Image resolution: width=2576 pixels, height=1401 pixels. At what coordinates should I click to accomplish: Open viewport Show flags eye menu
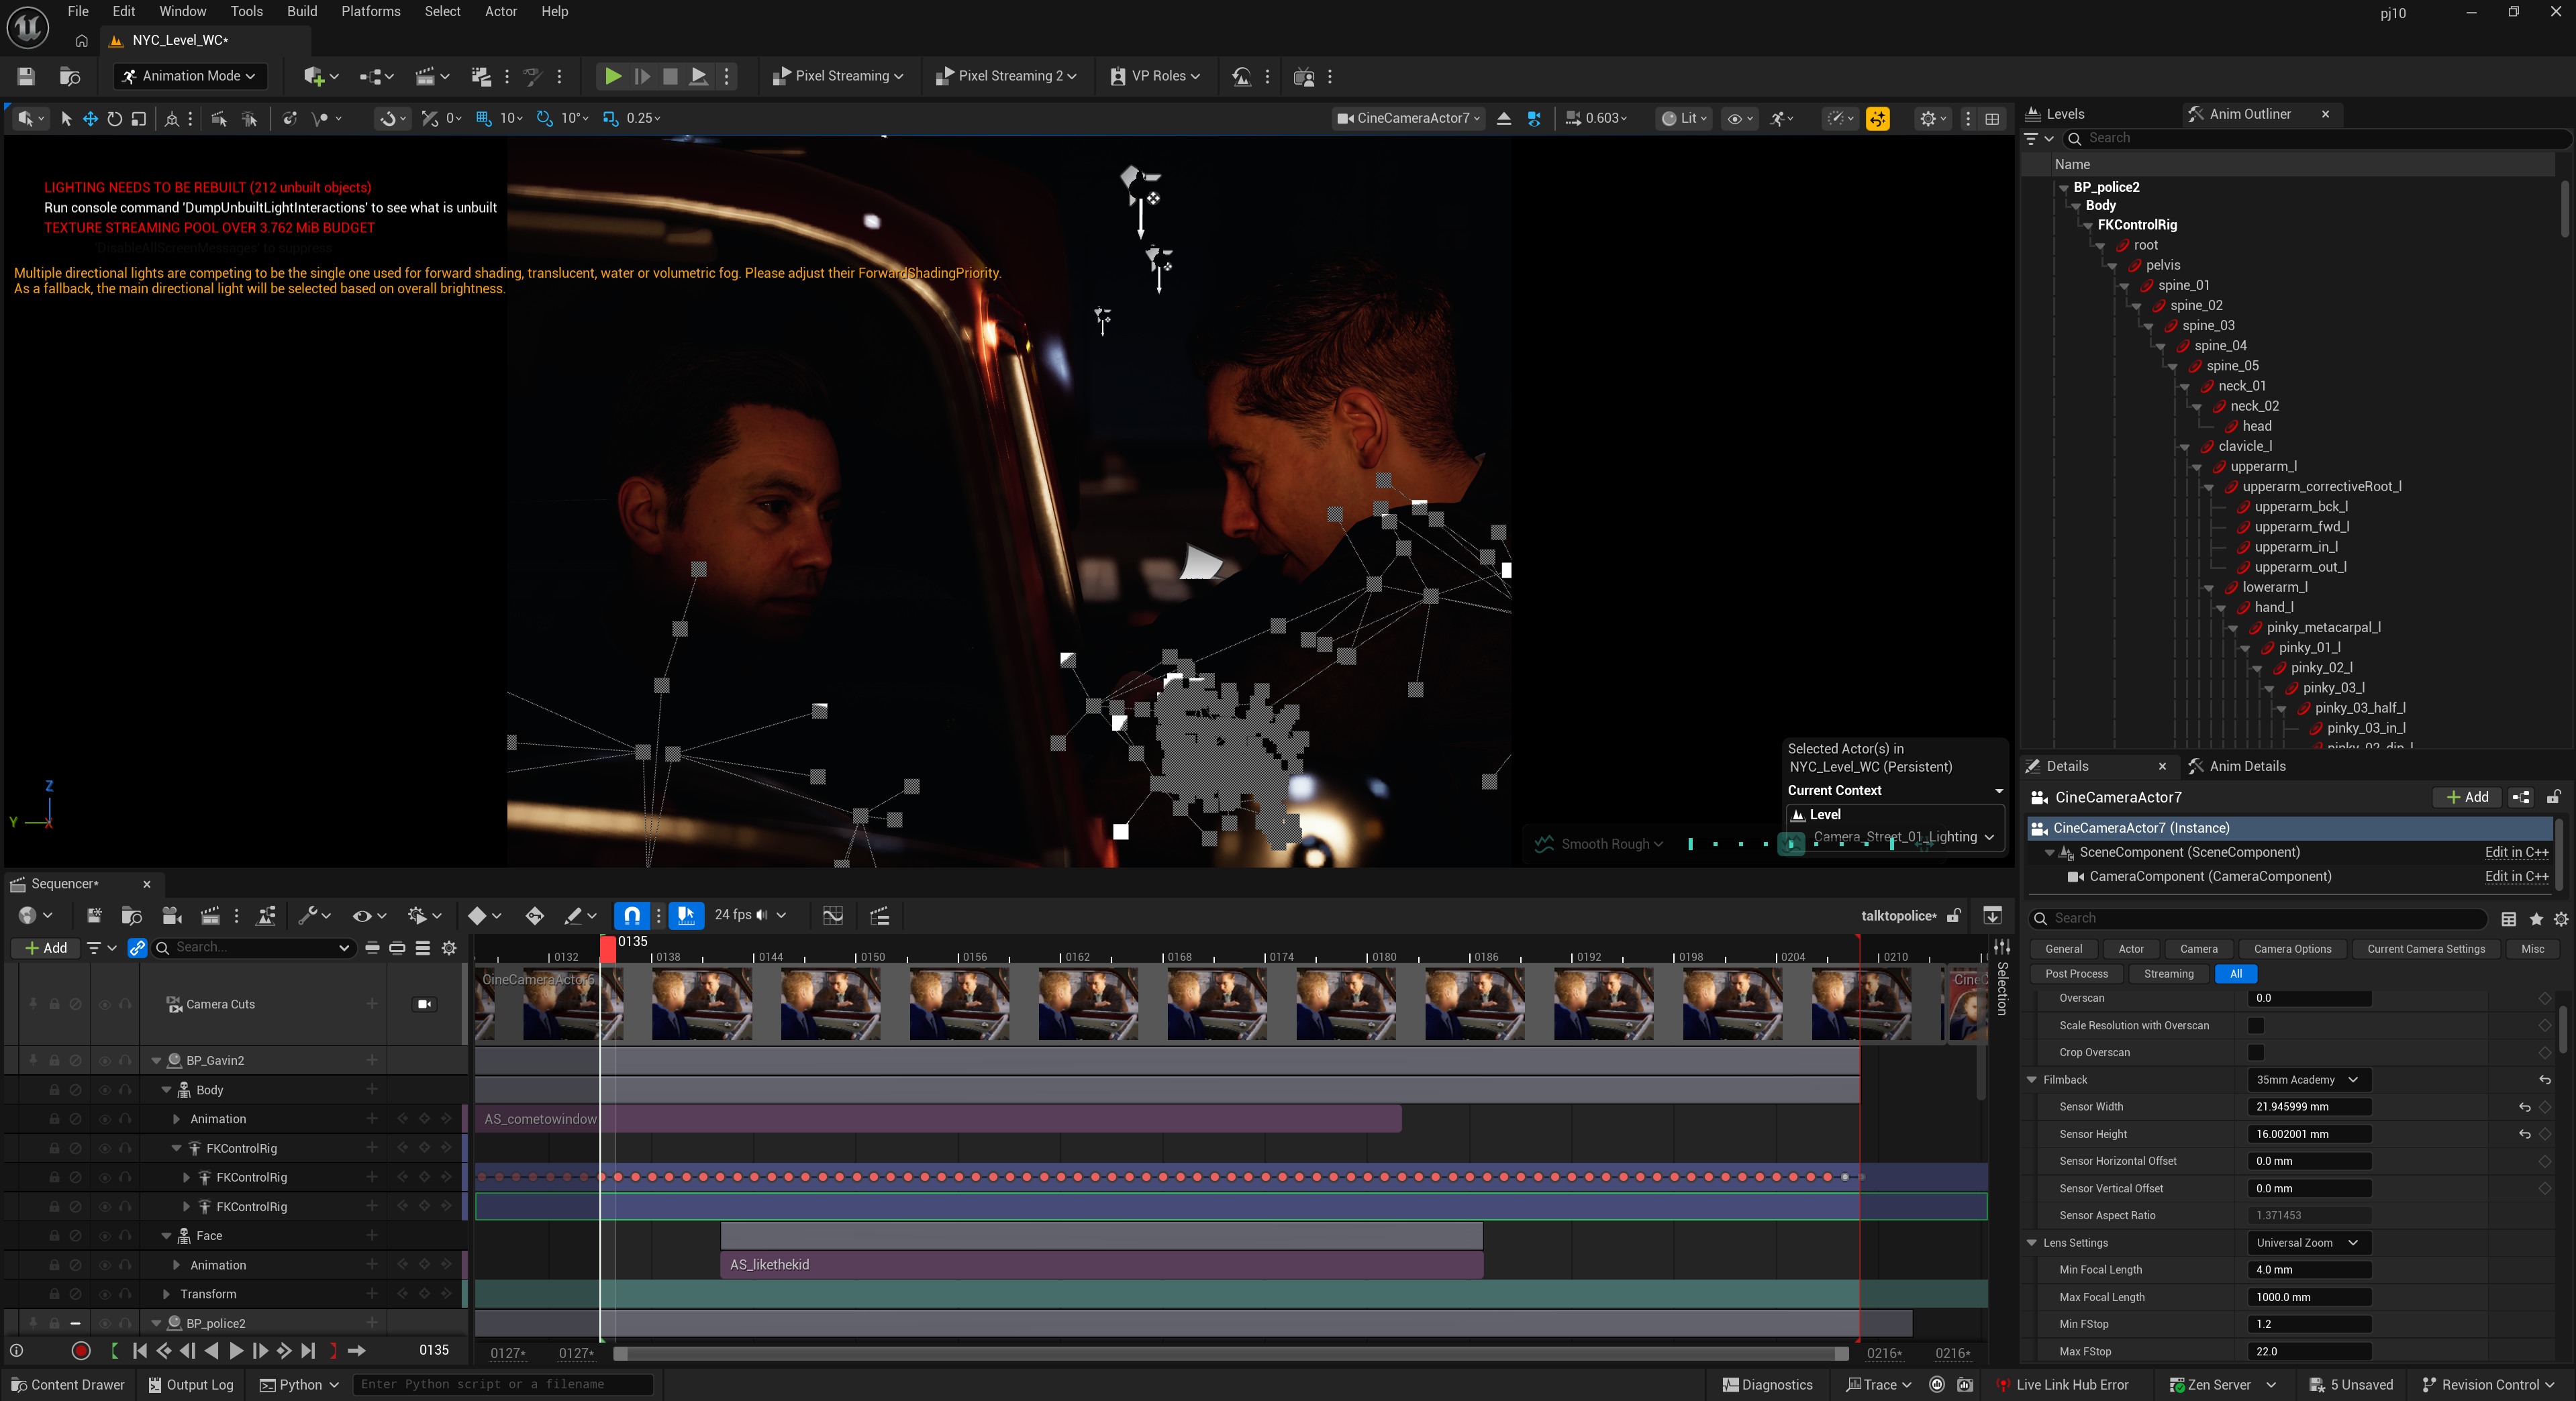click(x=1740, y=118)
